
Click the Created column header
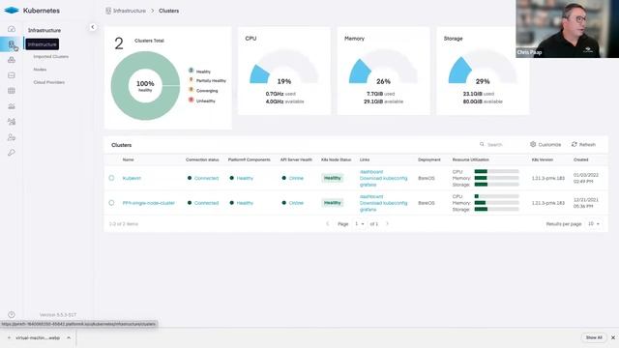pyautogui.click(x=580, y=159)
